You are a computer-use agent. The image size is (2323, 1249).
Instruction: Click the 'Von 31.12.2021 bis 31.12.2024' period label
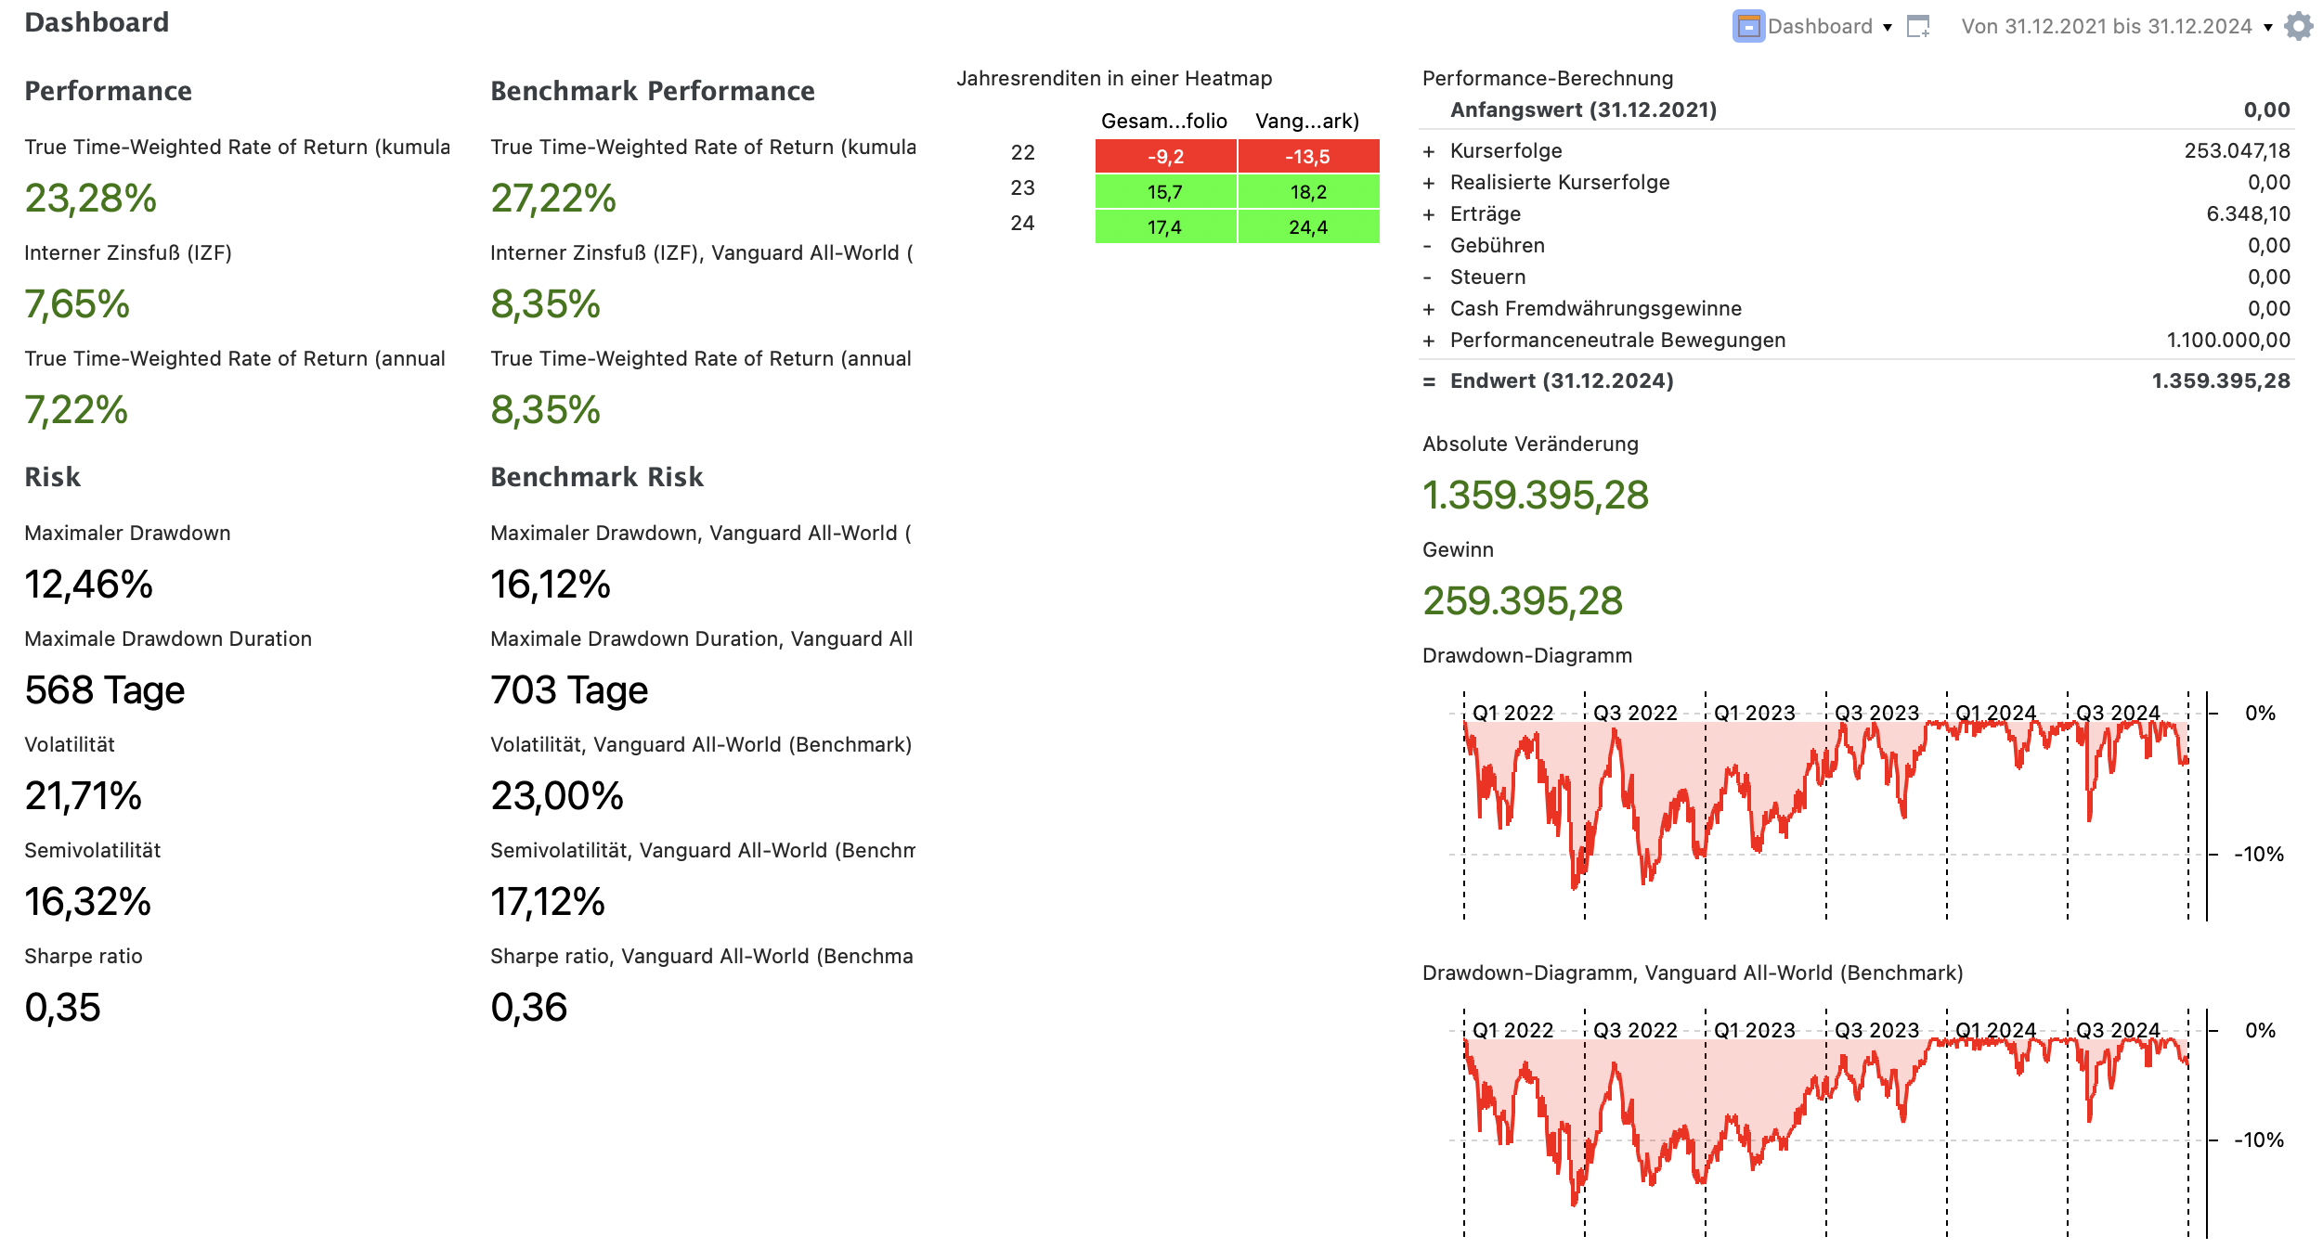click(x=2106, y=26)
